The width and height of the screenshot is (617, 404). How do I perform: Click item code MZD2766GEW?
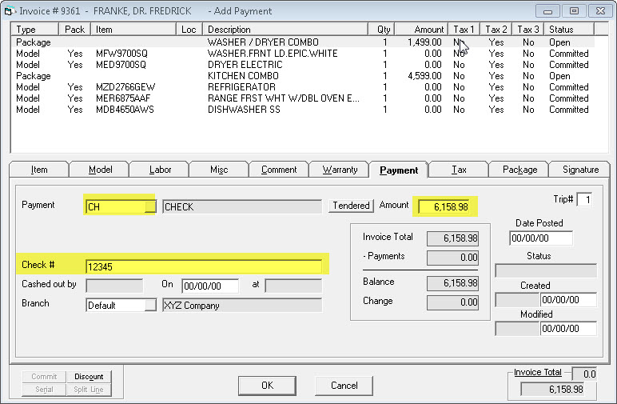point(125,87)
